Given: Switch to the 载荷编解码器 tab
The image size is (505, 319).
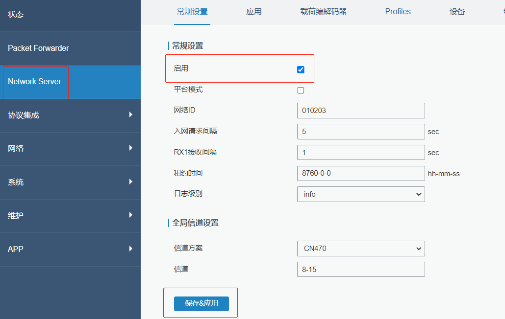Looking at the screenshot, I should click(323, 12).
